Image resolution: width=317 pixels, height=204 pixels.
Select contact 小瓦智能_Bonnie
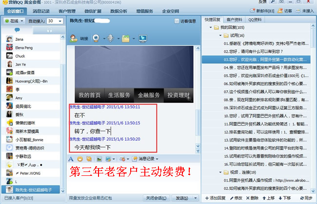pos(31,139)
